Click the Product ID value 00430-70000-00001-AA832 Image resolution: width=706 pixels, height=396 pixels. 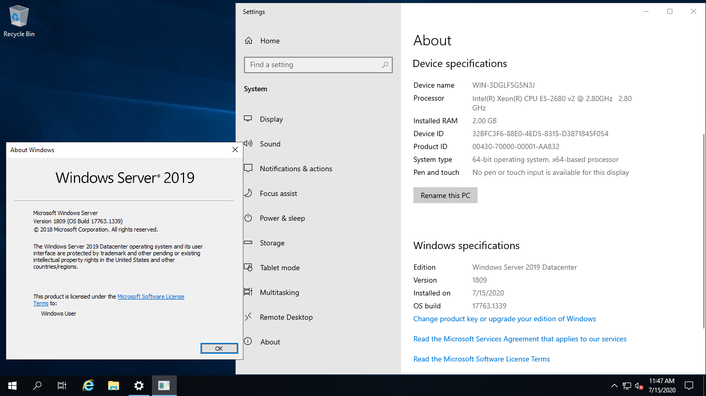(516, 146)
